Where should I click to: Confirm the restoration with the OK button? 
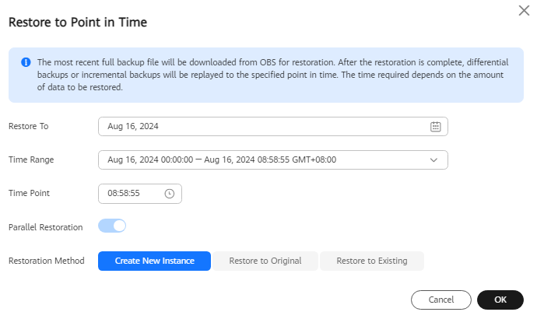click(x=500, y=300)
